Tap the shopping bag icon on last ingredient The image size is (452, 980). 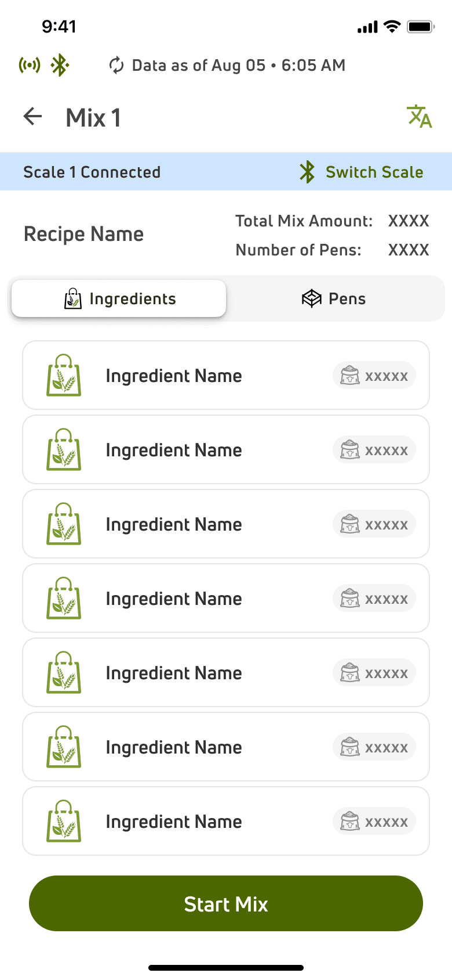[64, 822]
